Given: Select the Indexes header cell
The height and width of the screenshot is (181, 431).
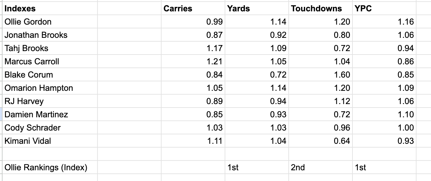Looking at the screenshot, I should pos(20,9).
